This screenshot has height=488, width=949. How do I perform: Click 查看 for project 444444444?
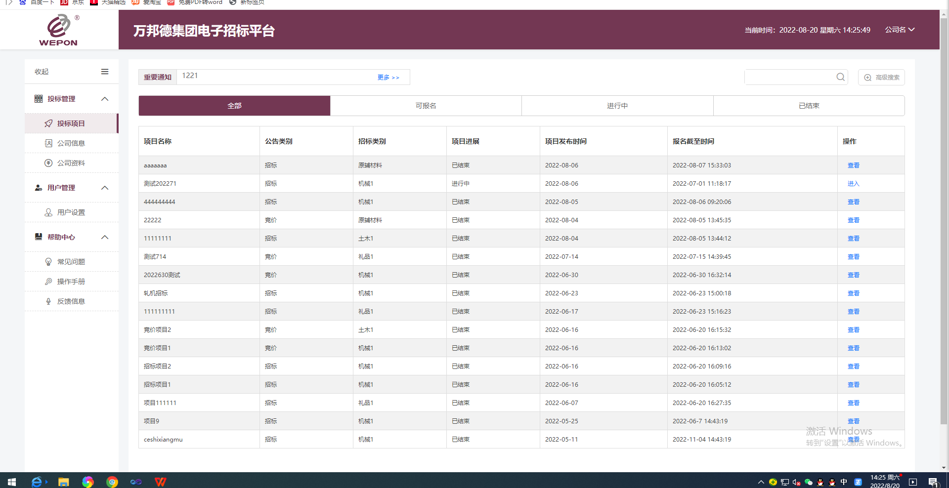tap(853, 202)
